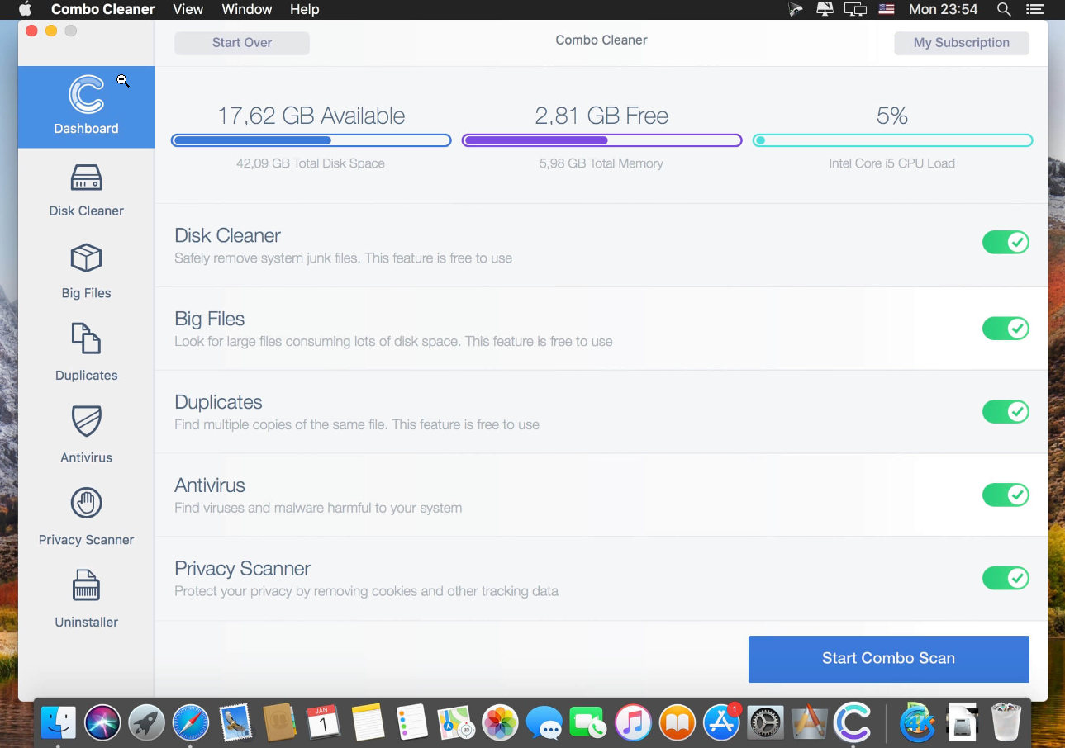Open the Privacy Scanner hand icon

(86, 503)
